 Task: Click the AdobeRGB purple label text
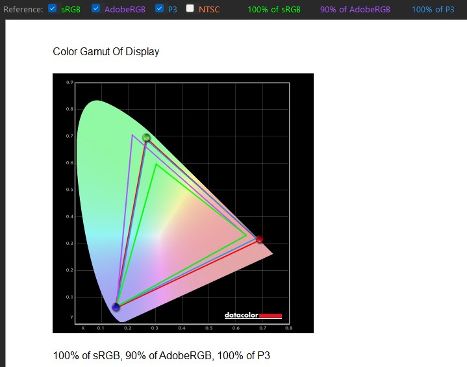pos(125,10)
